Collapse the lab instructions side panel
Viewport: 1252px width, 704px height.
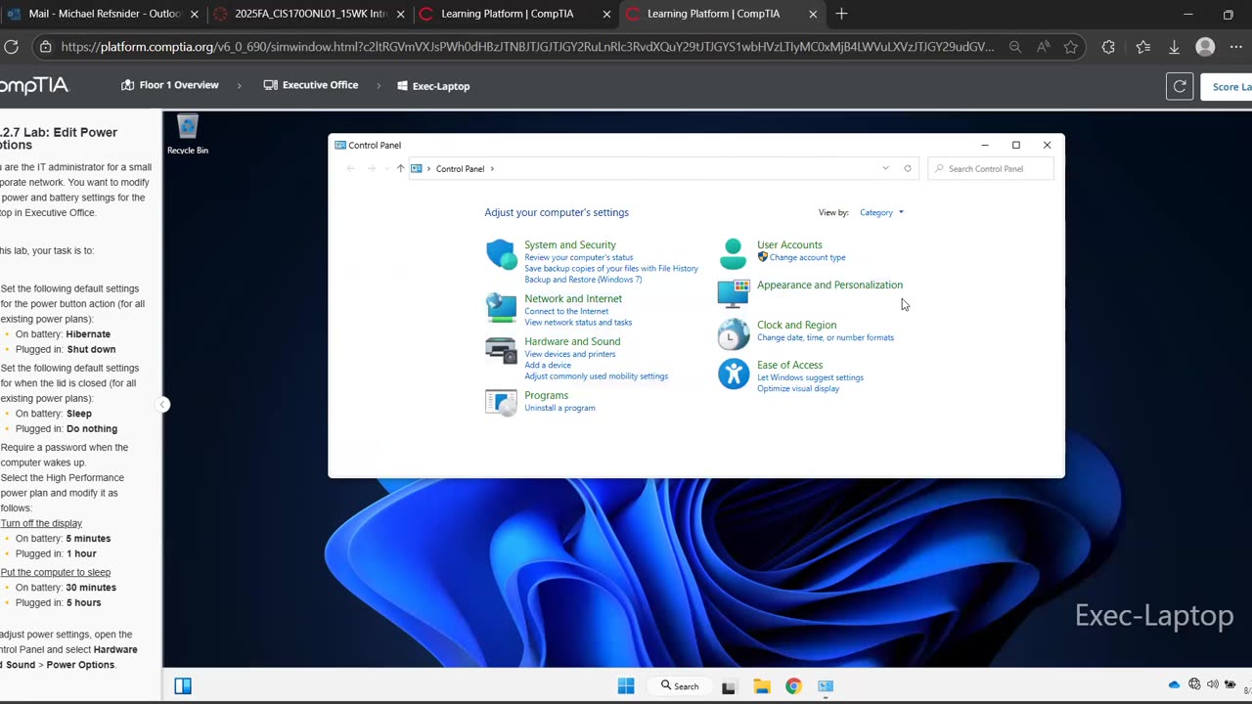pyautogui.click(x=163, y=405)
